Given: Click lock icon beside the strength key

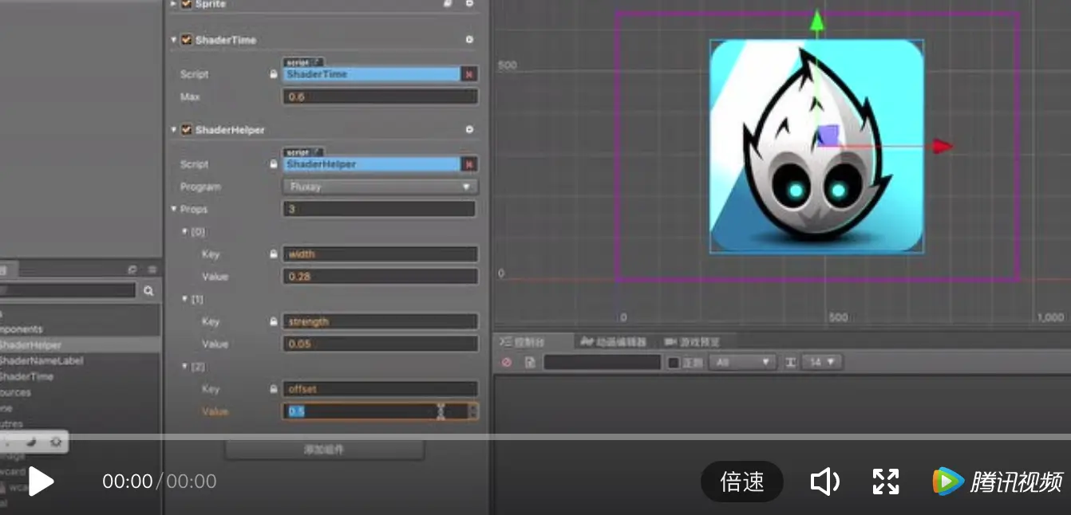Looking at the screenshot, I should coord(274,322).
